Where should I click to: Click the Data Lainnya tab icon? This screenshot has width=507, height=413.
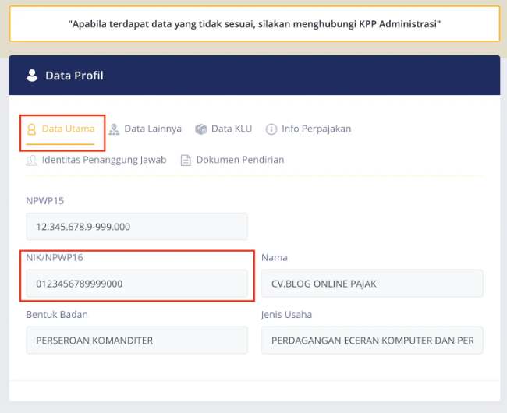tap(114, 129)
